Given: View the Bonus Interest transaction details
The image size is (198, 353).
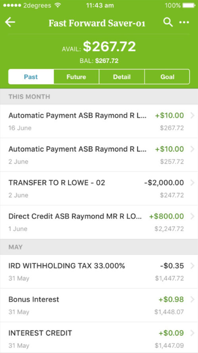Looking at the screenshot, I should tap(99, 305).
